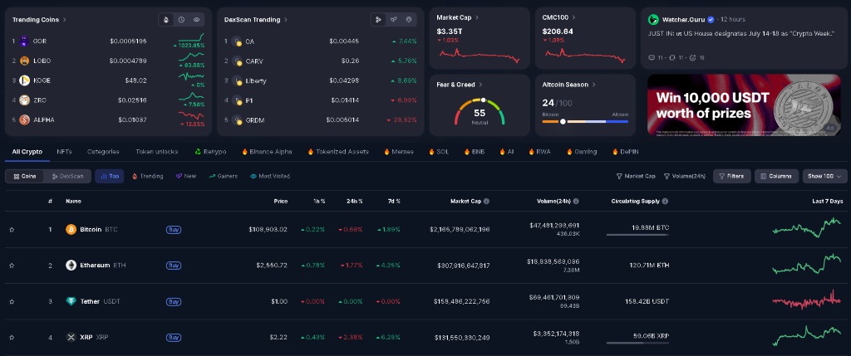The height and width of the screenshot is (356, 851).
Task: Open the Show 100 rows dropdown
Action: click(824, 176)
